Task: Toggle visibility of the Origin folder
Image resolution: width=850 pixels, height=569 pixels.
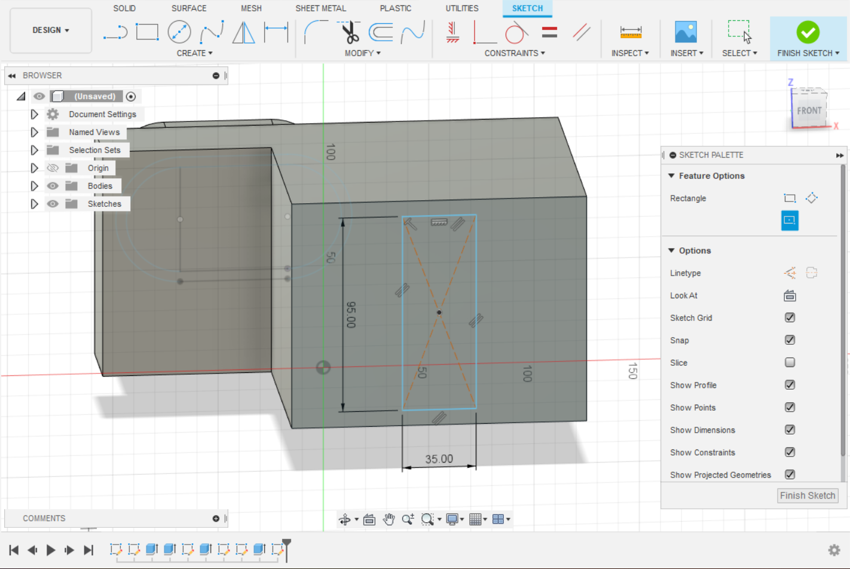Action: 53,168
